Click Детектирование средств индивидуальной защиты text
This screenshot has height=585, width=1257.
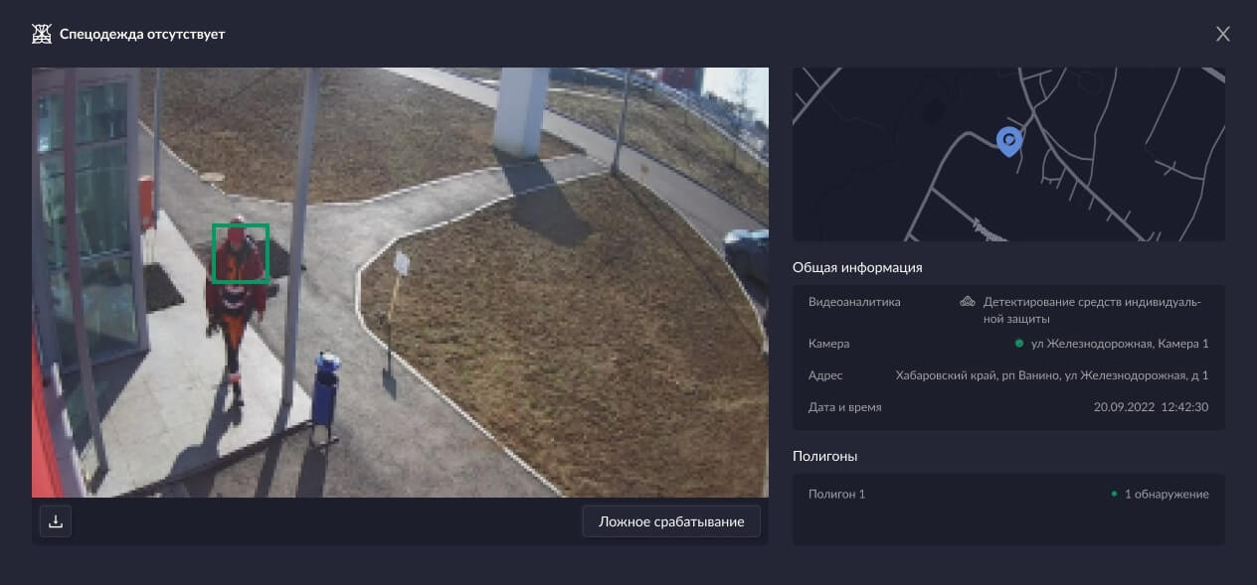coord(1092,310)
